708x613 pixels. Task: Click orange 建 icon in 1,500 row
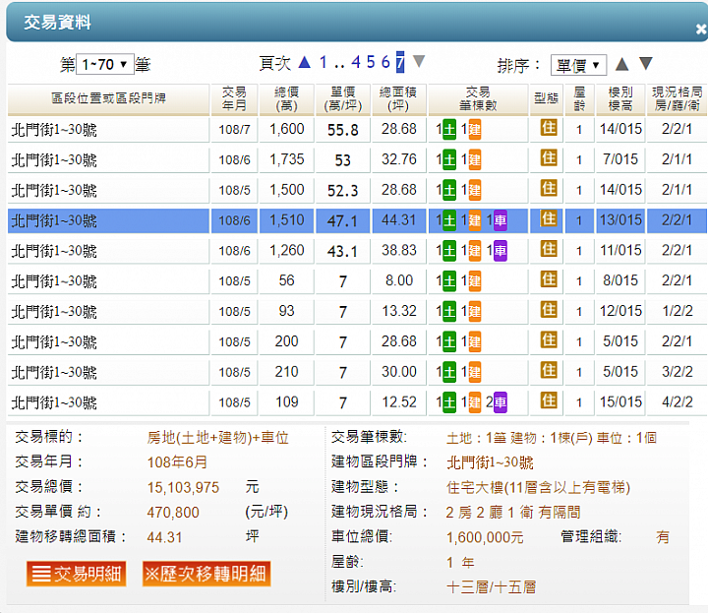pyautogui.click(x=475, y=190)
